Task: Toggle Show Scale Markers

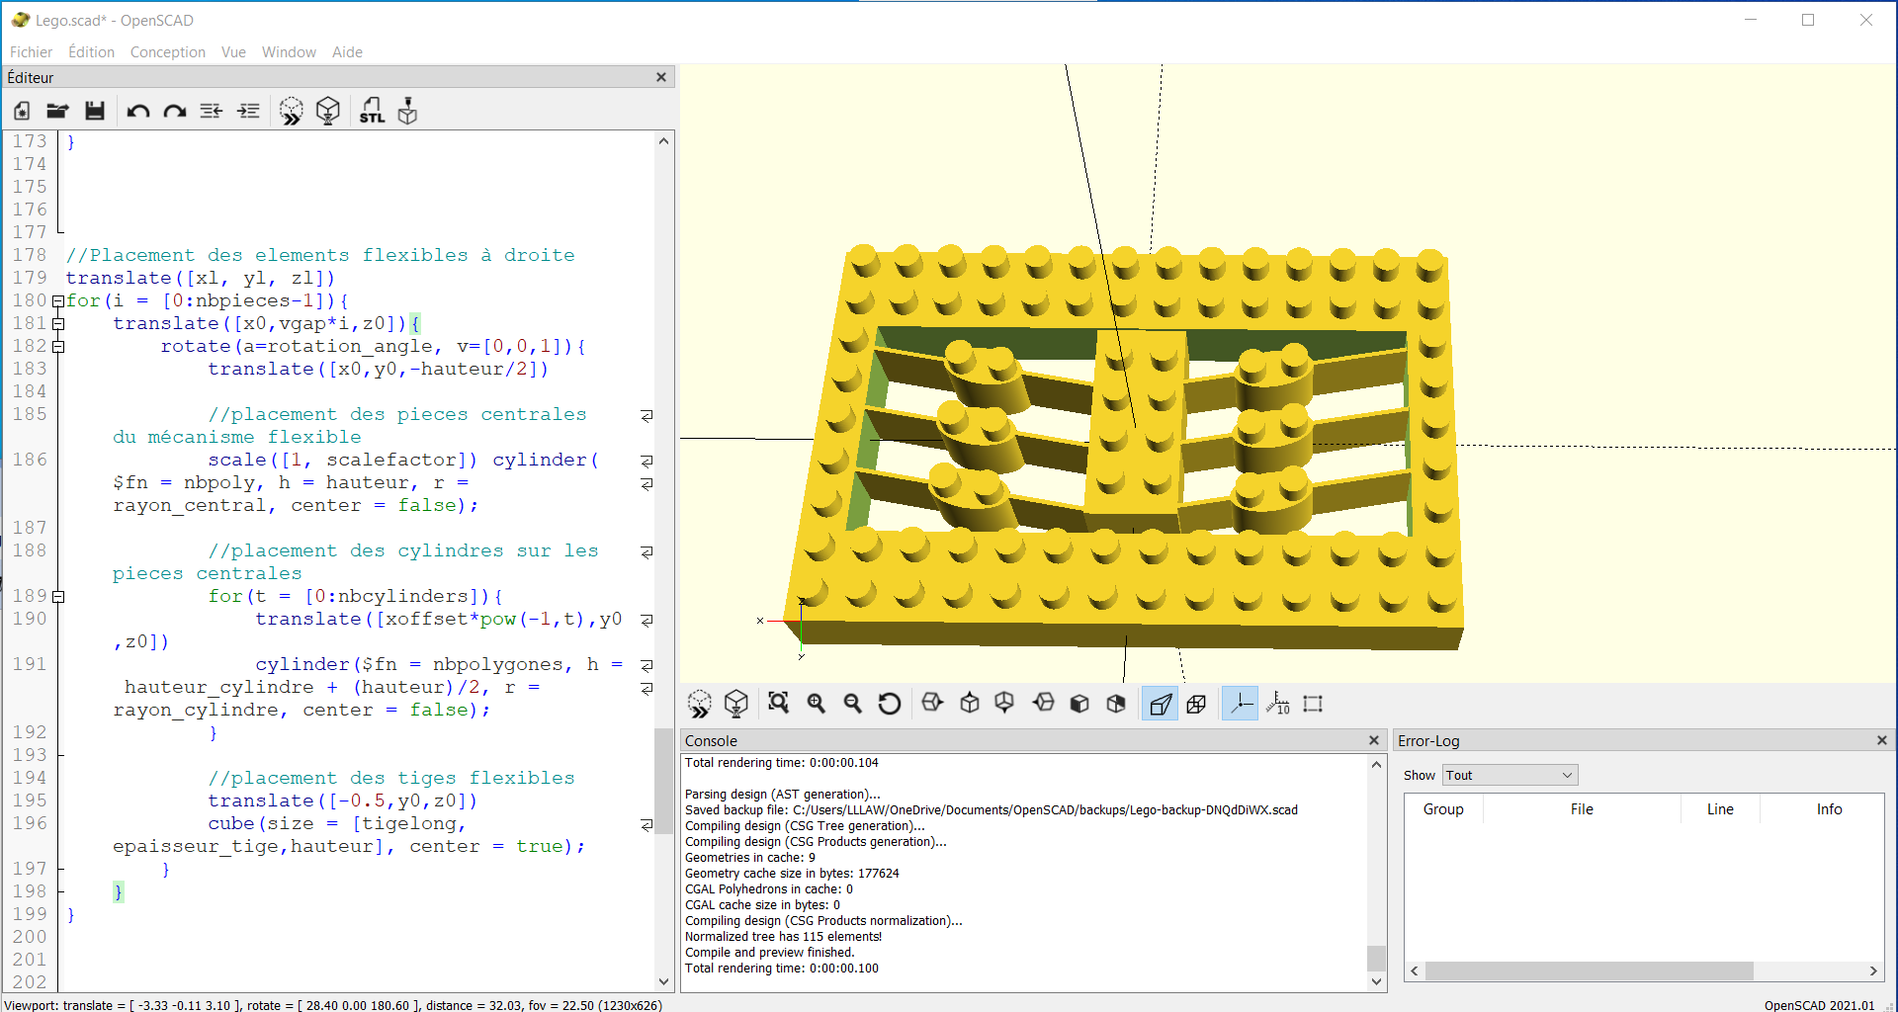Action: tap(1277, 704)
